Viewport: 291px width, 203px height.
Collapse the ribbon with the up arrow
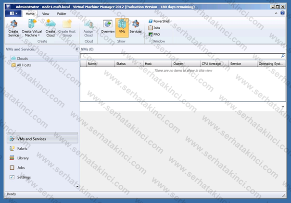coord(276,13)
